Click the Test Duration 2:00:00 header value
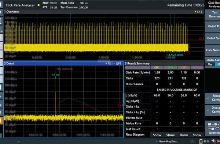The image size is (220, 144). [x=84, y=7]
